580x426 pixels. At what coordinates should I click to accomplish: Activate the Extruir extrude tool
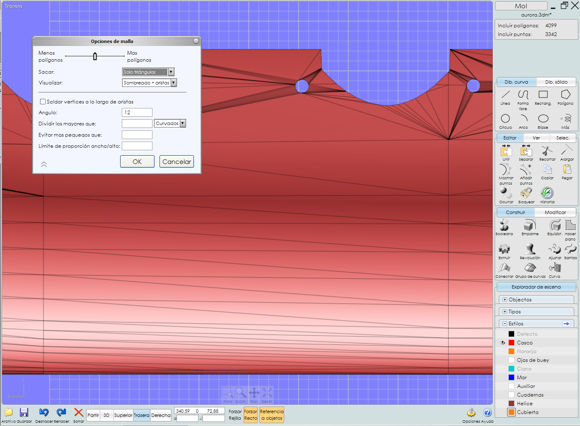[x=504, y=251]
